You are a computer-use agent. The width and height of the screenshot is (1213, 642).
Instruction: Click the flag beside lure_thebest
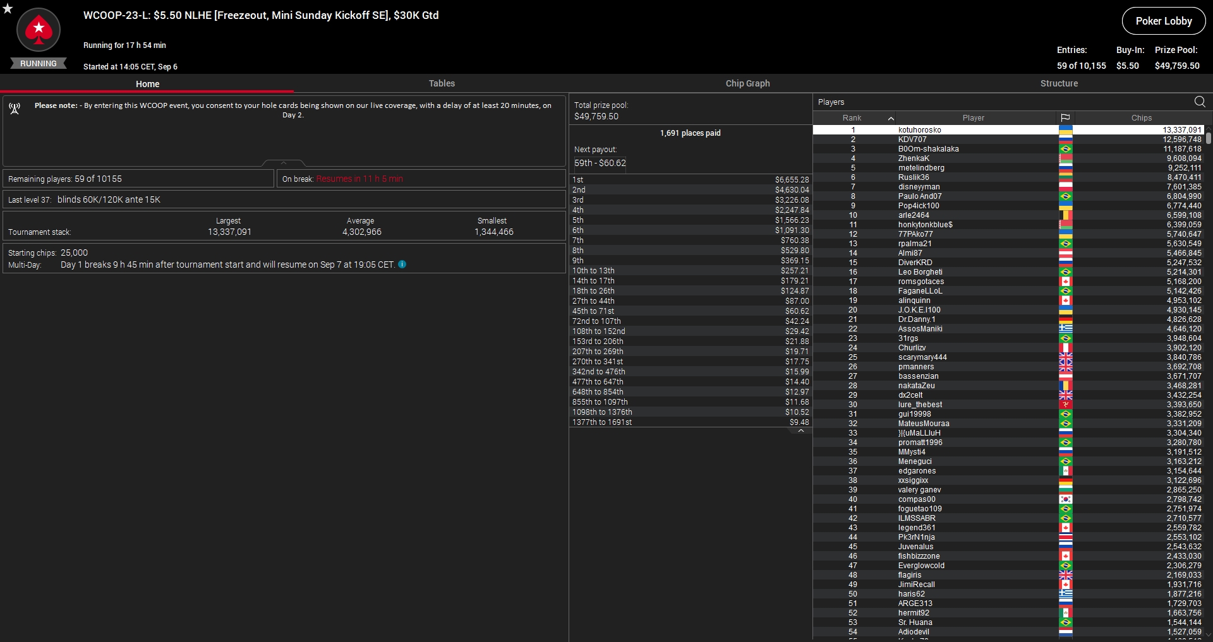point(1066,405)
